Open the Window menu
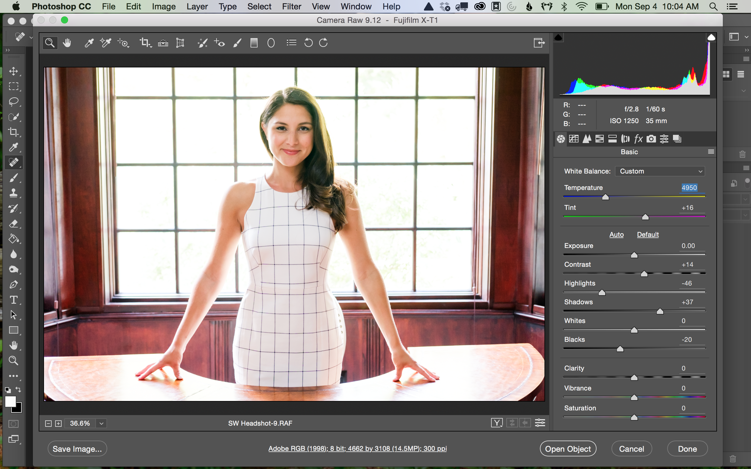The width and height of the screenshot is (751, 469). 356,6
